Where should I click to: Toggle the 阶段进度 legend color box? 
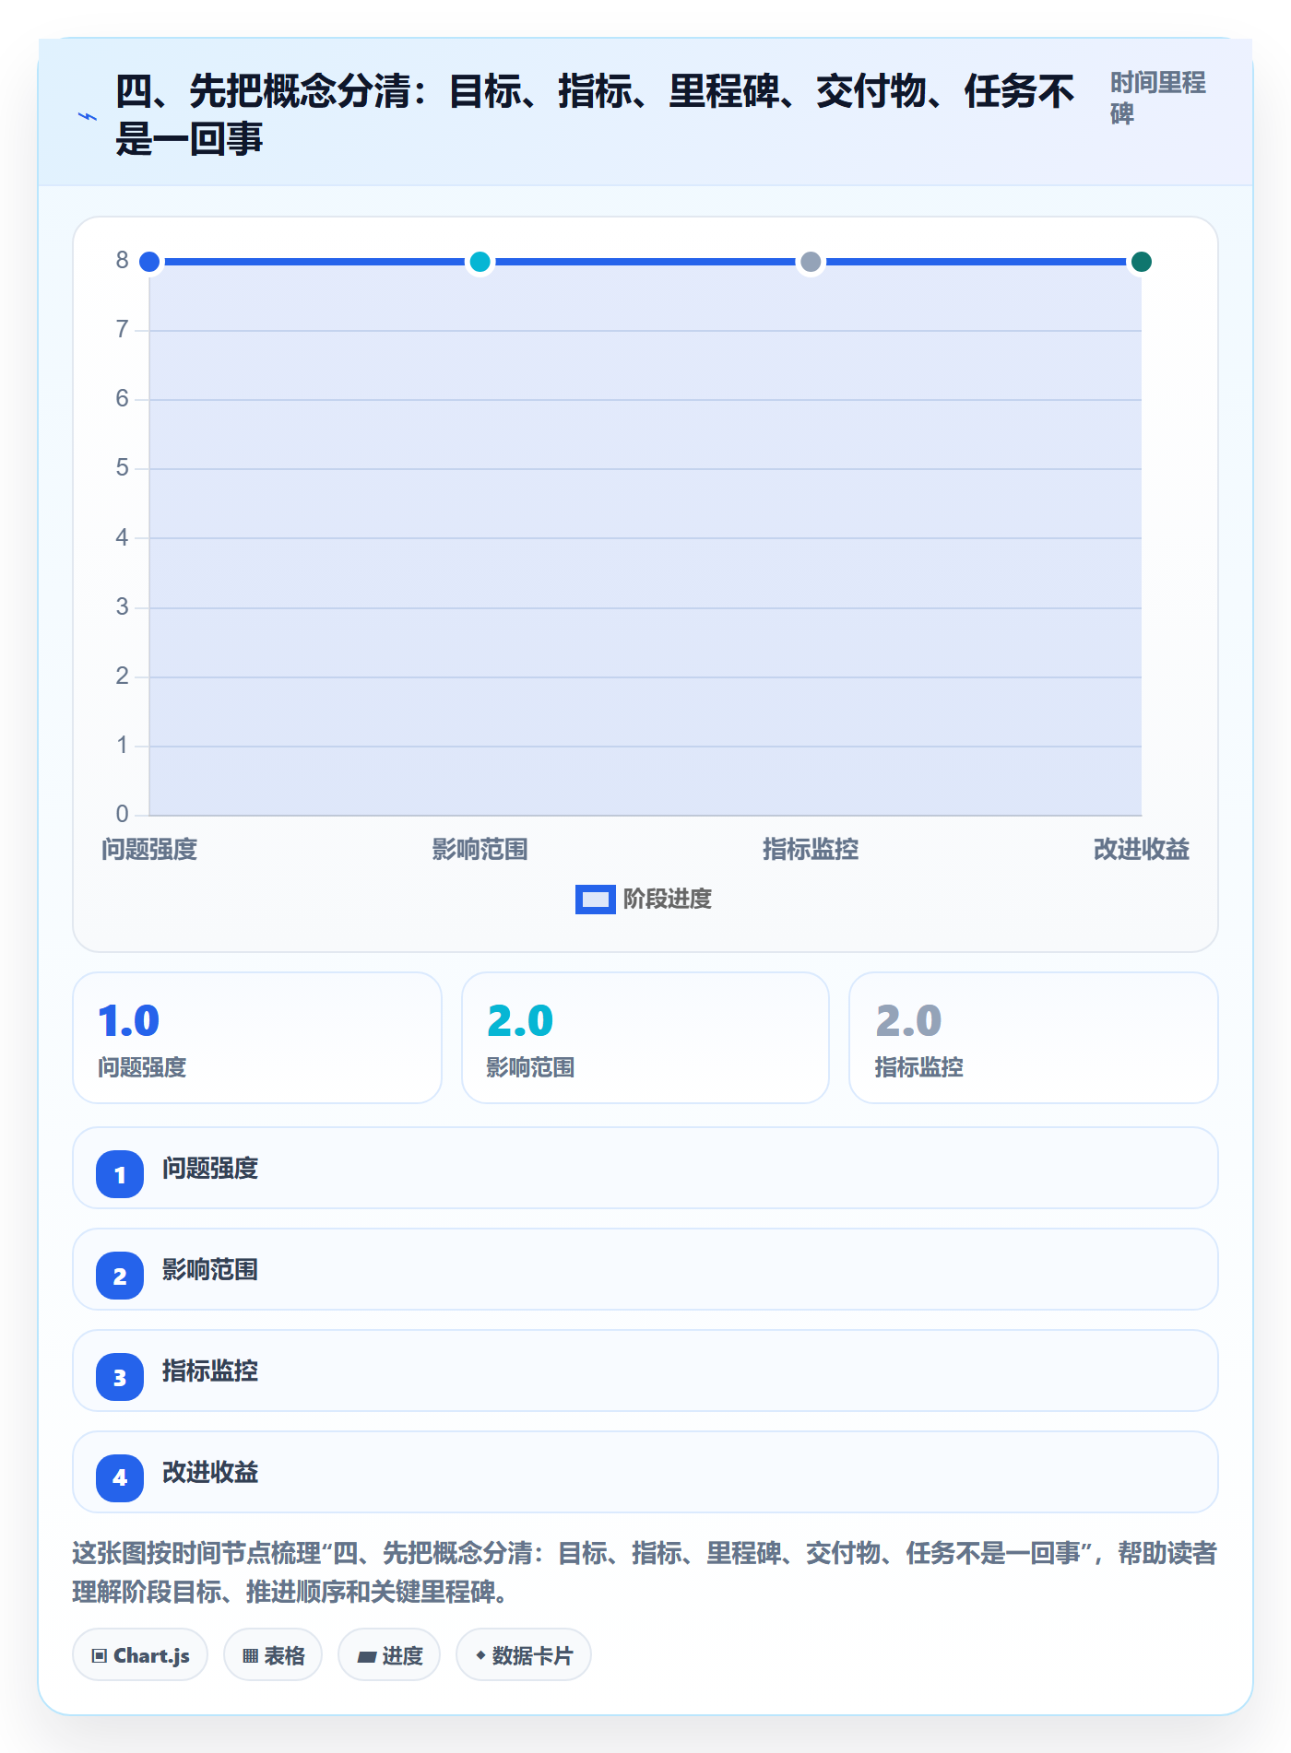click(595, 900)
